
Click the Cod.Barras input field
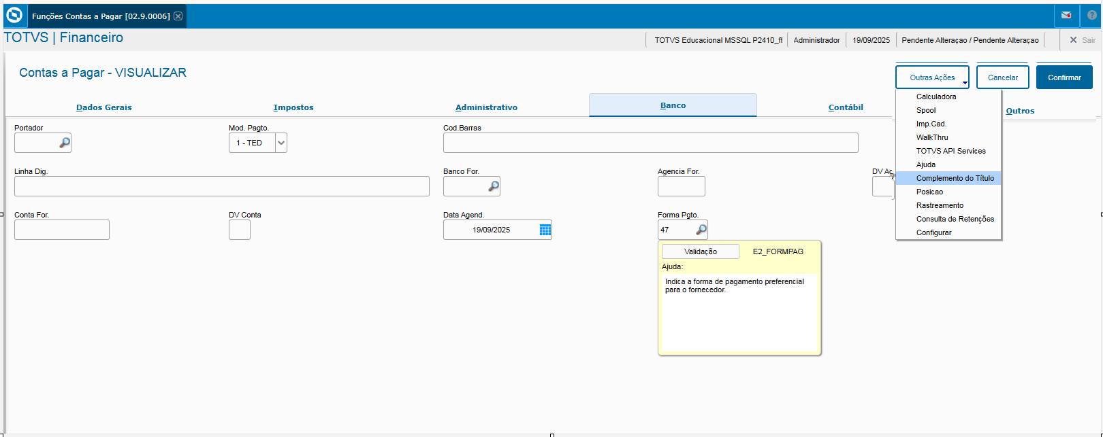pyautogui.click(x=650, y=143)
